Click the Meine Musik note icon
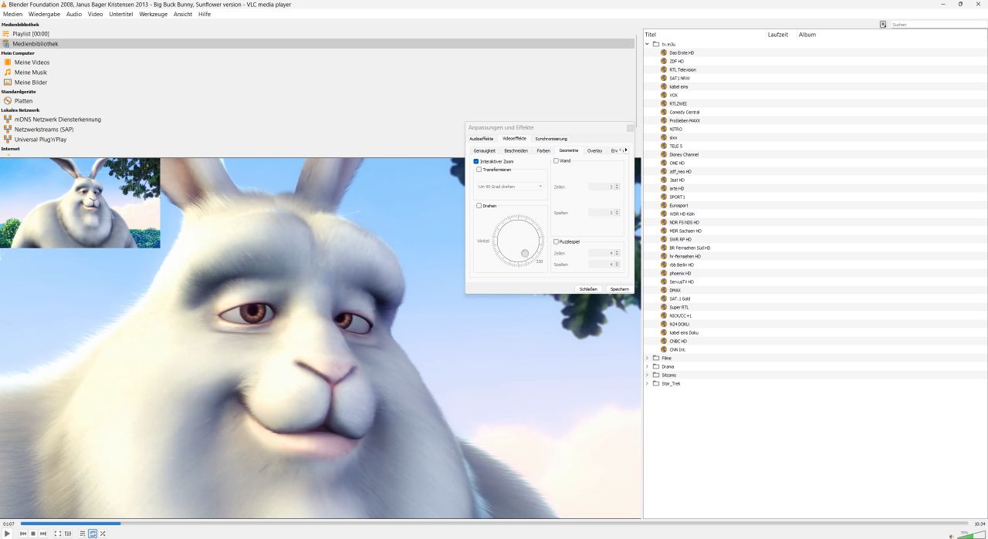The image size is (988, 539). [x=8, y=72]
